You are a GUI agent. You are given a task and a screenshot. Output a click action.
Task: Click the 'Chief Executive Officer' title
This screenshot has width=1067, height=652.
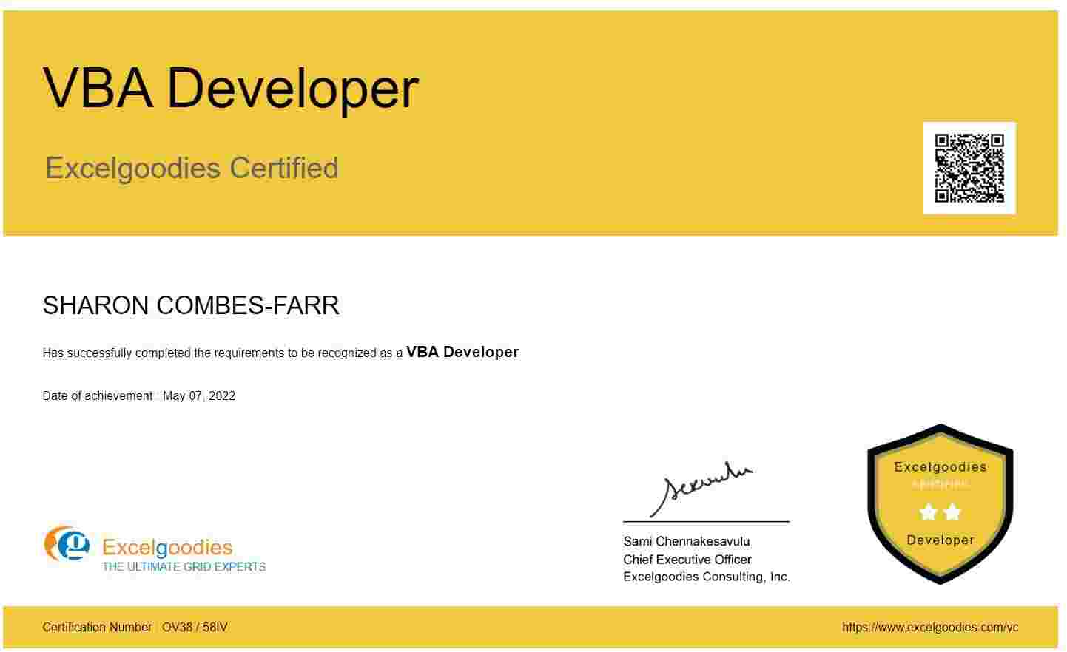pos(687,560)
